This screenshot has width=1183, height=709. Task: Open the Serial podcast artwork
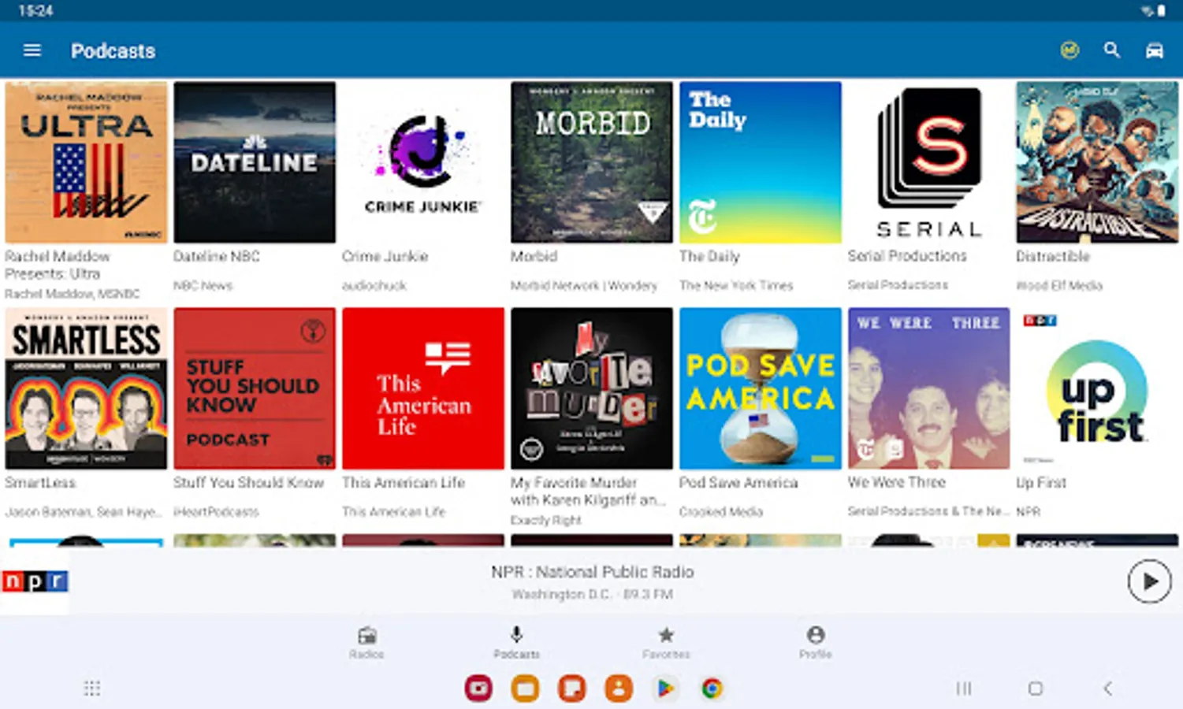(x=929, y=162)
